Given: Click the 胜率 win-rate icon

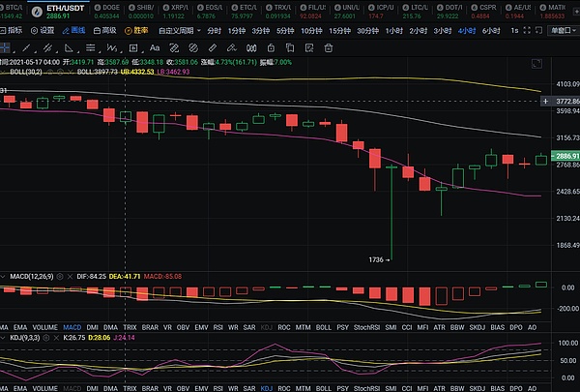Looking at the screenshot, I should pyautogui.click(x=135, y=30).
